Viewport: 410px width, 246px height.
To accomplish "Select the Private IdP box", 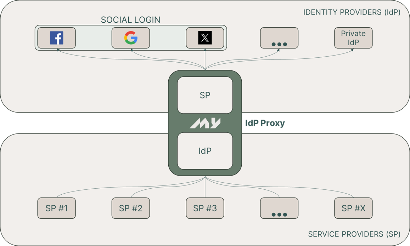I will 353,38.
